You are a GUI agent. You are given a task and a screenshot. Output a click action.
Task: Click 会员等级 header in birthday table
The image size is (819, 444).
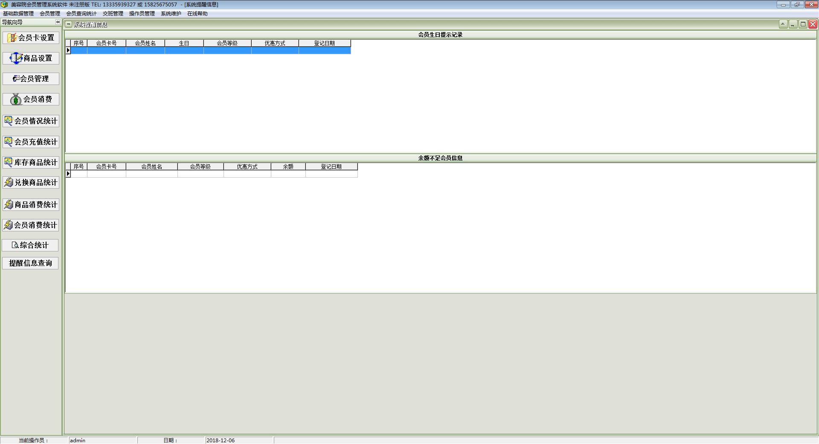pos(227,43)
